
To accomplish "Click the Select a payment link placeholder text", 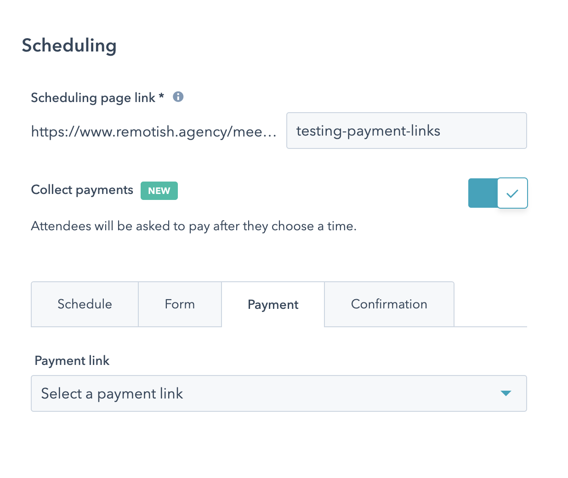I will point(112,394).
